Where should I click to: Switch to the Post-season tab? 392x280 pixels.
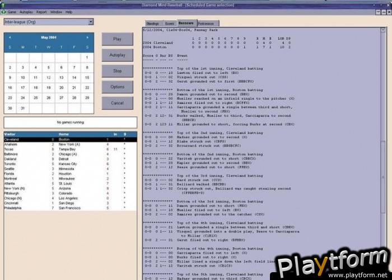point(207,24)
